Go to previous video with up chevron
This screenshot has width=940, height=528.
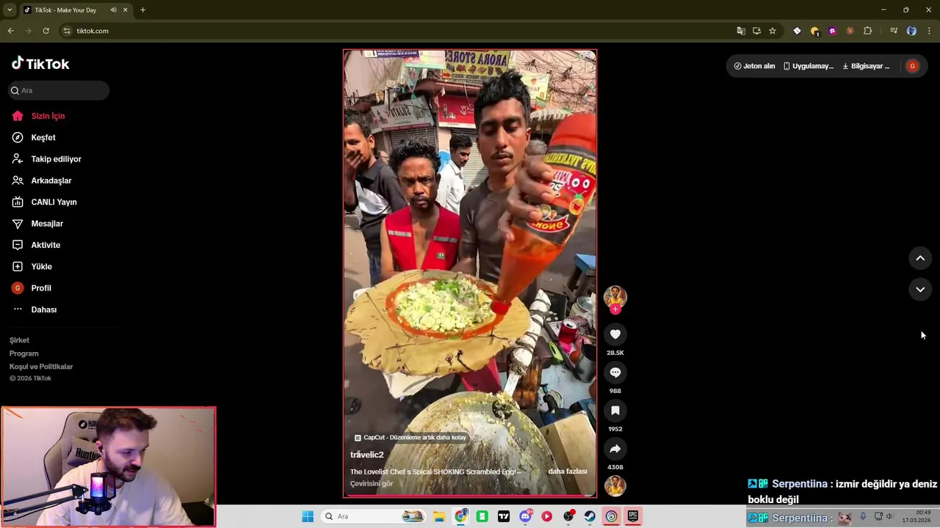pos(920,258)
